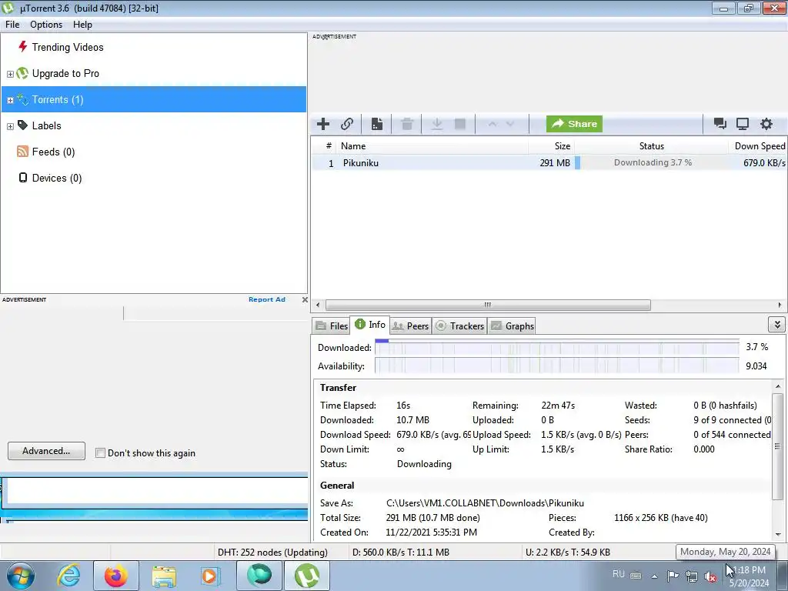Open the Help menu
This screenshot has width=788, height=591.
tap(82, 24)
